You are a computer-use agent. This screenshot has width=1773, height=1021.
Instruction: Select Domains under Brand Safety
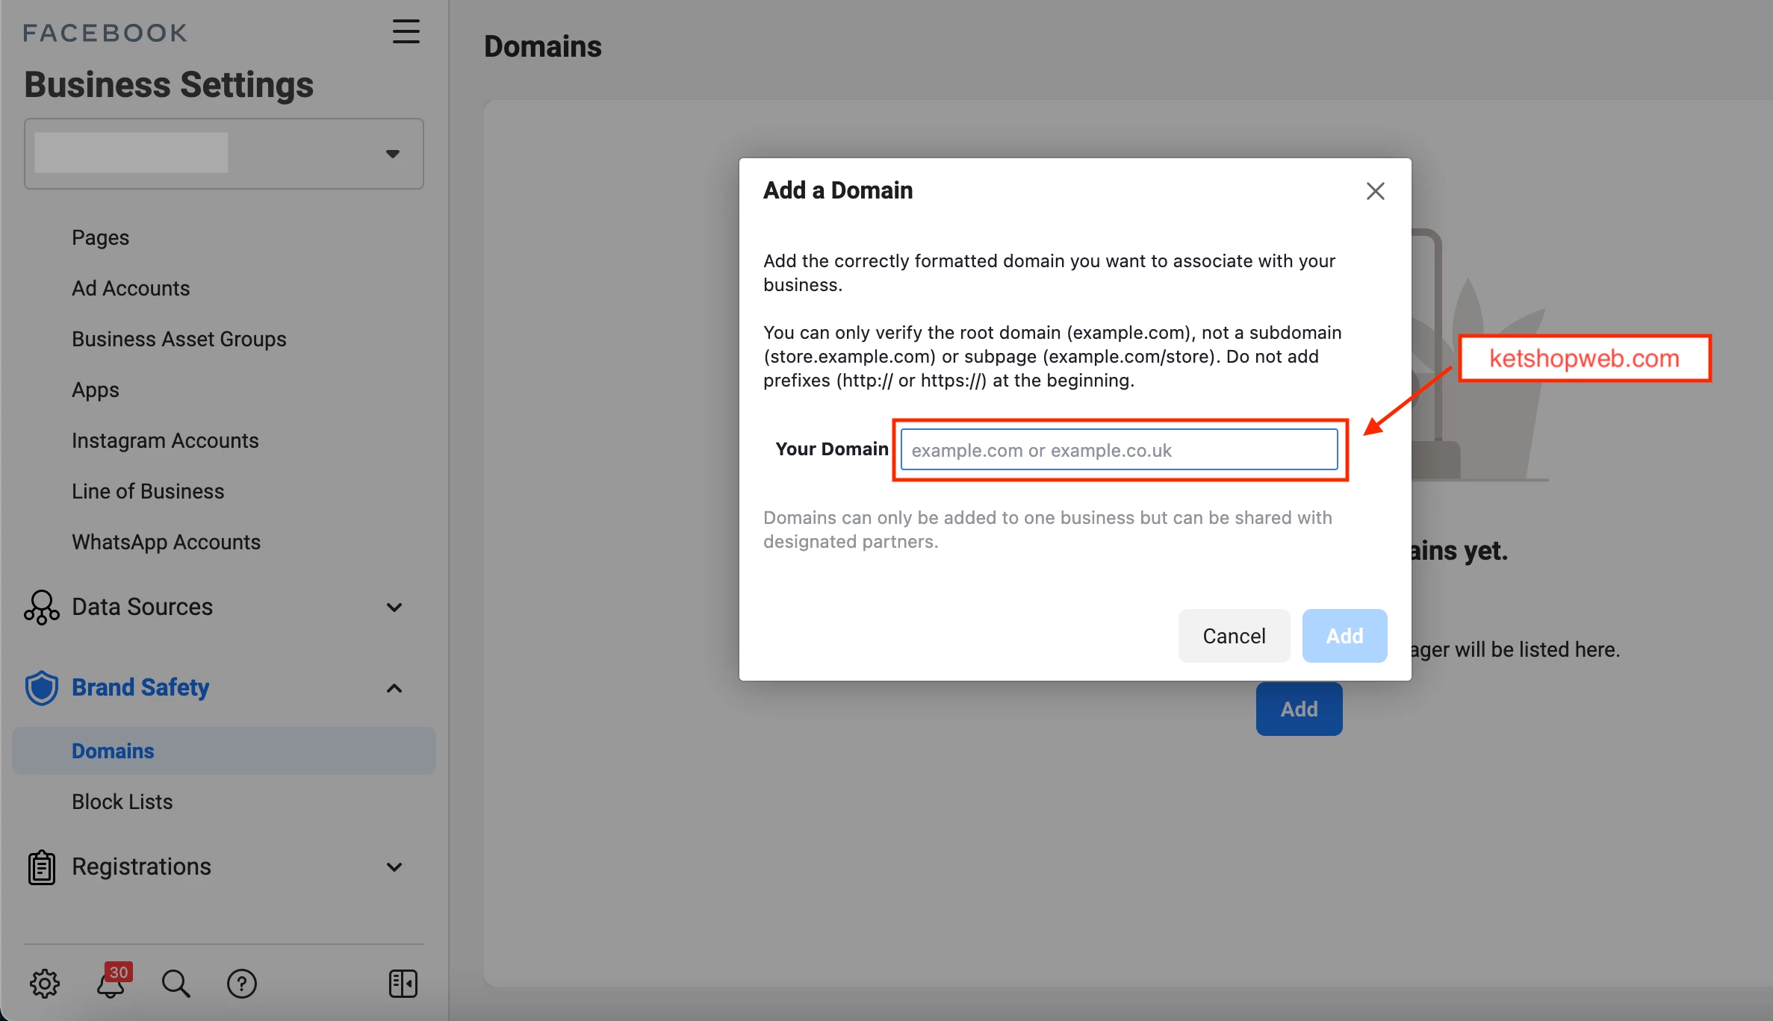(224, 751)
